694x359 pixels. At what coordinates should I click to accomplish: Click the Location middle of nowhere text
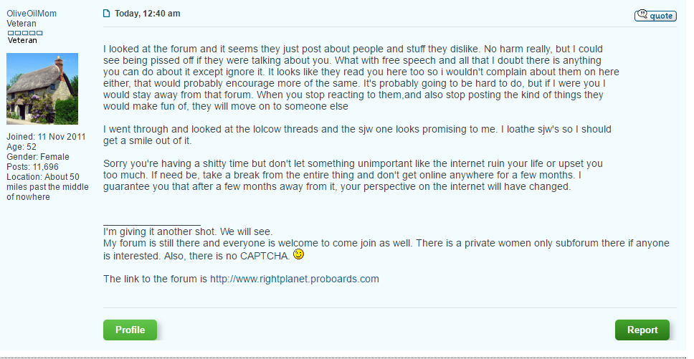47,186
